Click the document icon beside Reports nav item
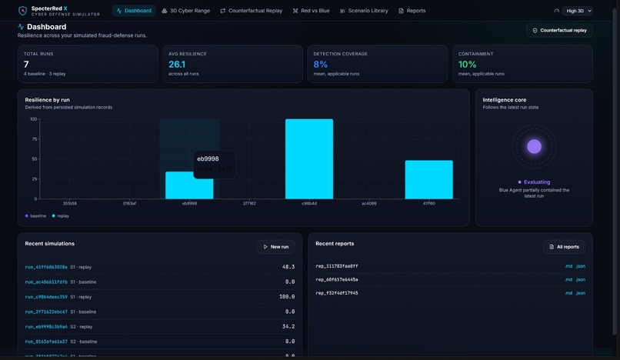 401,11
